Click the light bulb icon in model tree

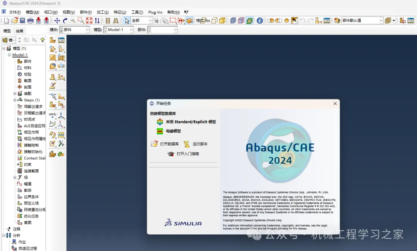42,40
